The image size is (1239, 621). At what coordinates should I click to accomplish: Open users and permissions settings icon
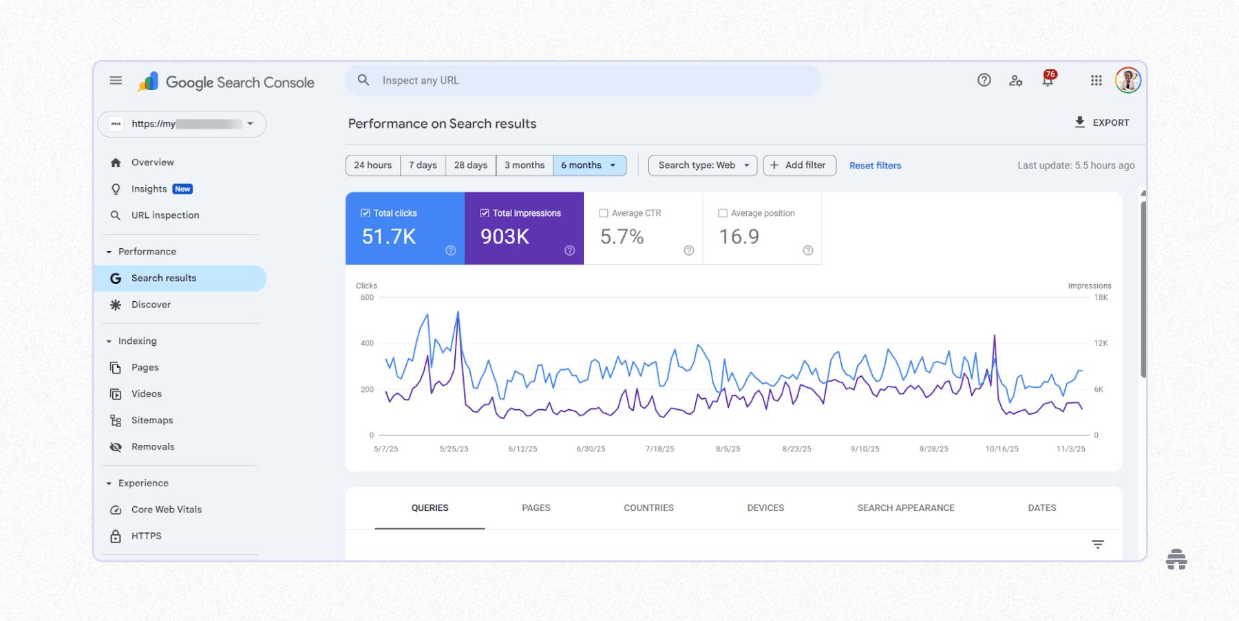(x=1016, y=80)
